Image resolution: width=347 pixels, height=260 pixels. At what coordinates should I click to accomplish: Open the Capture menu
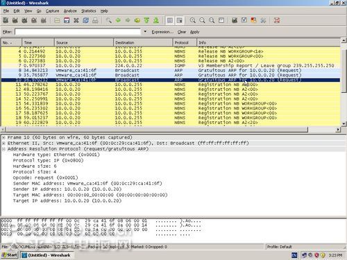point(52,11)
